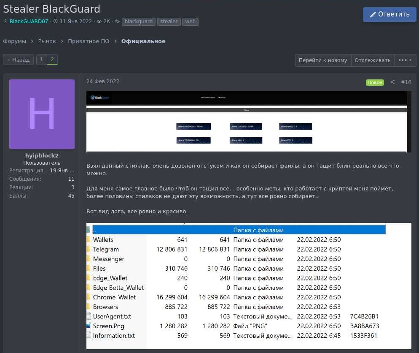
Task: Click the share icon on post #16
Action: click(x=392, y=82)
